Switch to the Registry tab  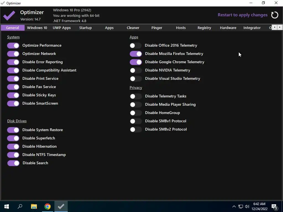click(204, 28)
